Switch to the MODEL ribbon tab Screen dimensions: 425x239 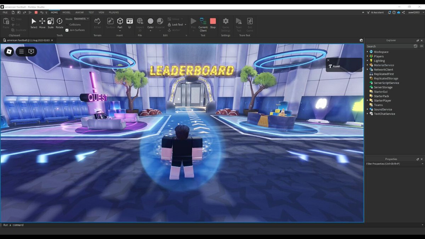(67, 12)
